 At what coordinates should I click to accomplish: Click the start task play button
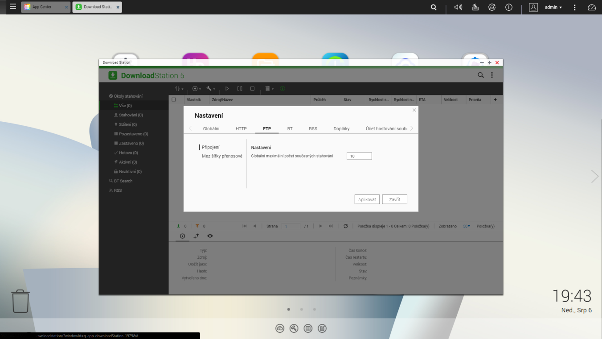coord(227,89)
